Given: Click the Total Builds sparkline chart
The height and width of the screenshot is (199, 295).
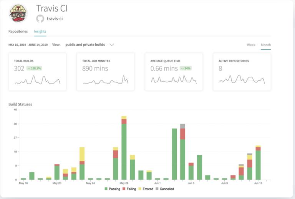Looking at the screenshot, I should point(37,80).
